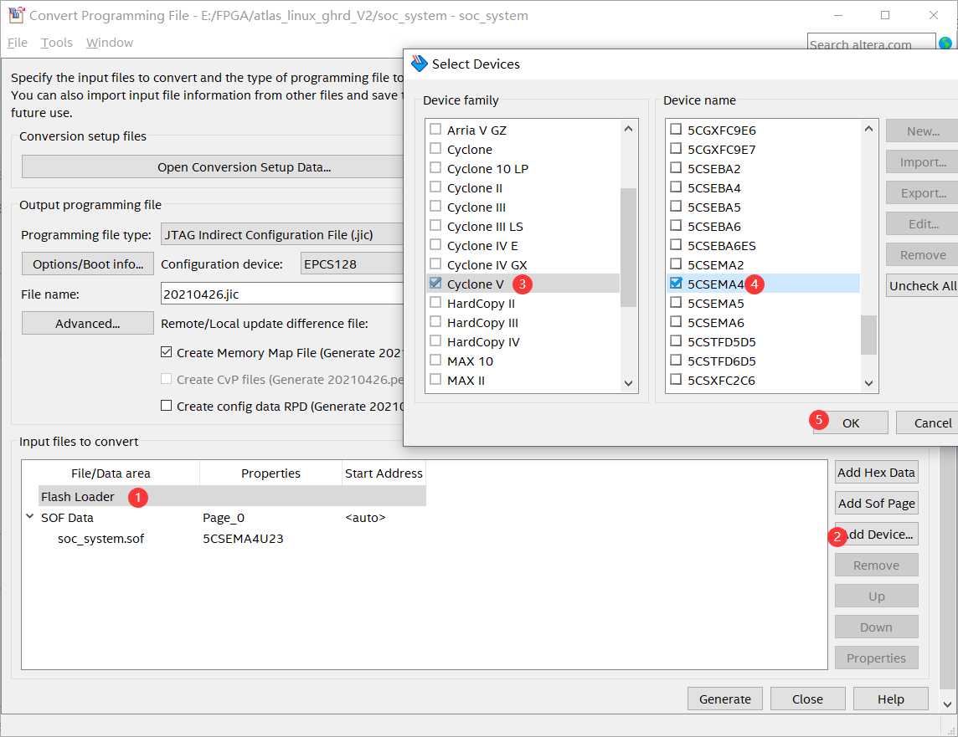The image size is (958, 737).
Task: Click the File name input field
Action: pos(281,294)
